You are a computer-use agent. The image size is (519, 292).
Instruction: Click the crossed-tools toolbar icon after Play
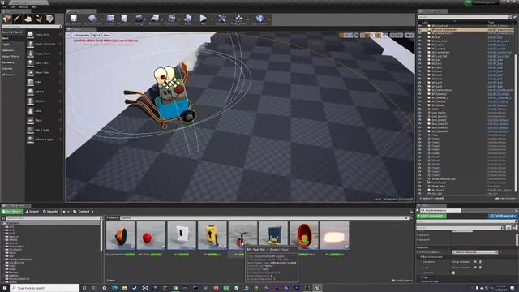coord(221,18)
